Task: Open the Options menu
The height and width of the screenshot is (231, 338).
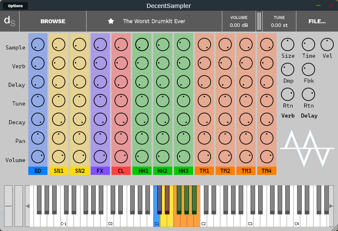Action: (x=15, y=6)
